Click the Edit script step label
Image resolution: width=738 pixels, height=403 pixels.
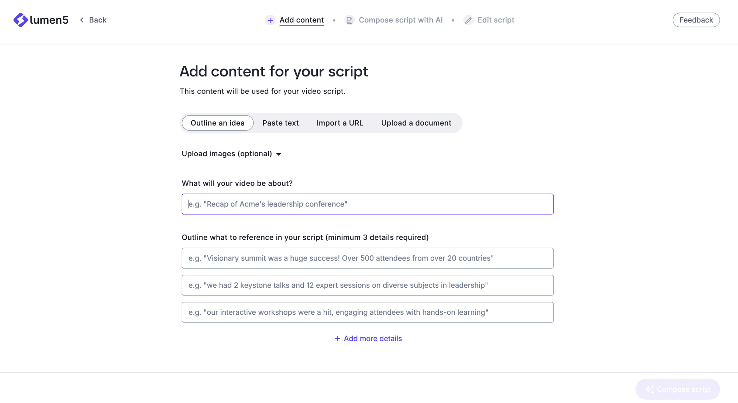pyautogui.click(x=496, y=20)
